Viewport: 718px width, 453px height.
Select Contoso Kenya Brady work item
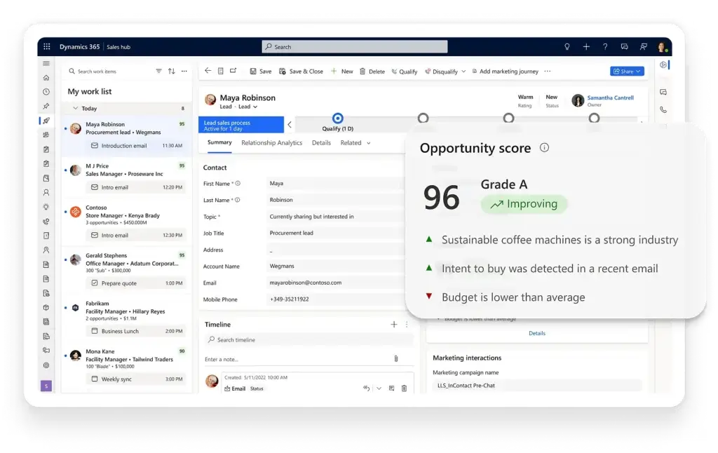tap(127, 222)
